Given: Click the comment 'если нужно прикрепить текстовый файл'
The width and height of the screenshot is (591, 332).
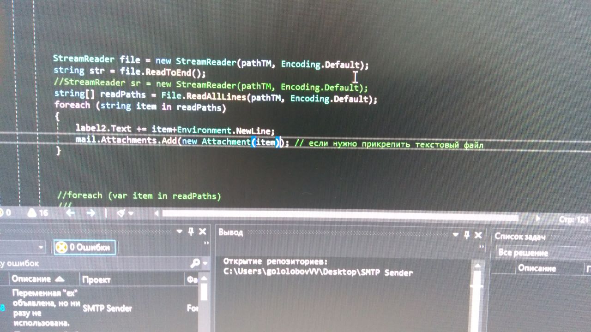Looking at the screenshot, I should 396,145.
